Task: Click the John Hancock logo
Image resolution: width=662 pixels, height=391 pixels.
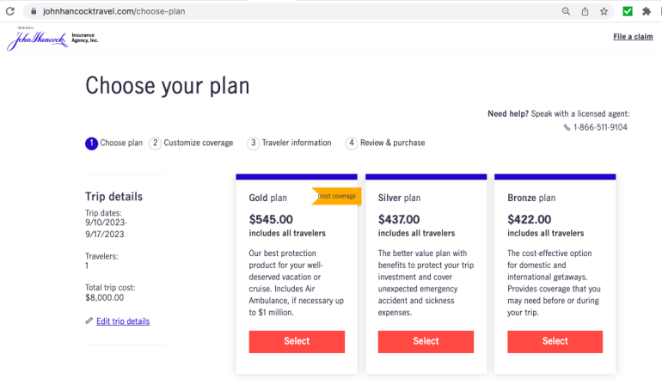Action: (52, 39)
